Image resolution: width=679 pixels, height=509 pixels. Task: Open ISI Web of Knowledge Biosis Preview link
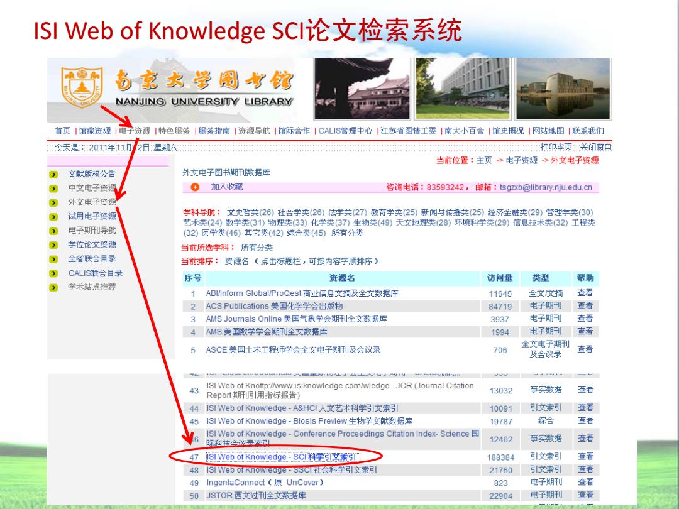pyautogui.click(x=309, y=421)
